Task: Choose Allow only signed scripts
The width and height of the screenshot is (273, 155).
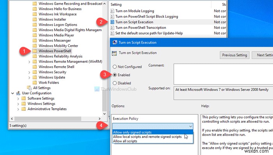Action: click(153, 132)
